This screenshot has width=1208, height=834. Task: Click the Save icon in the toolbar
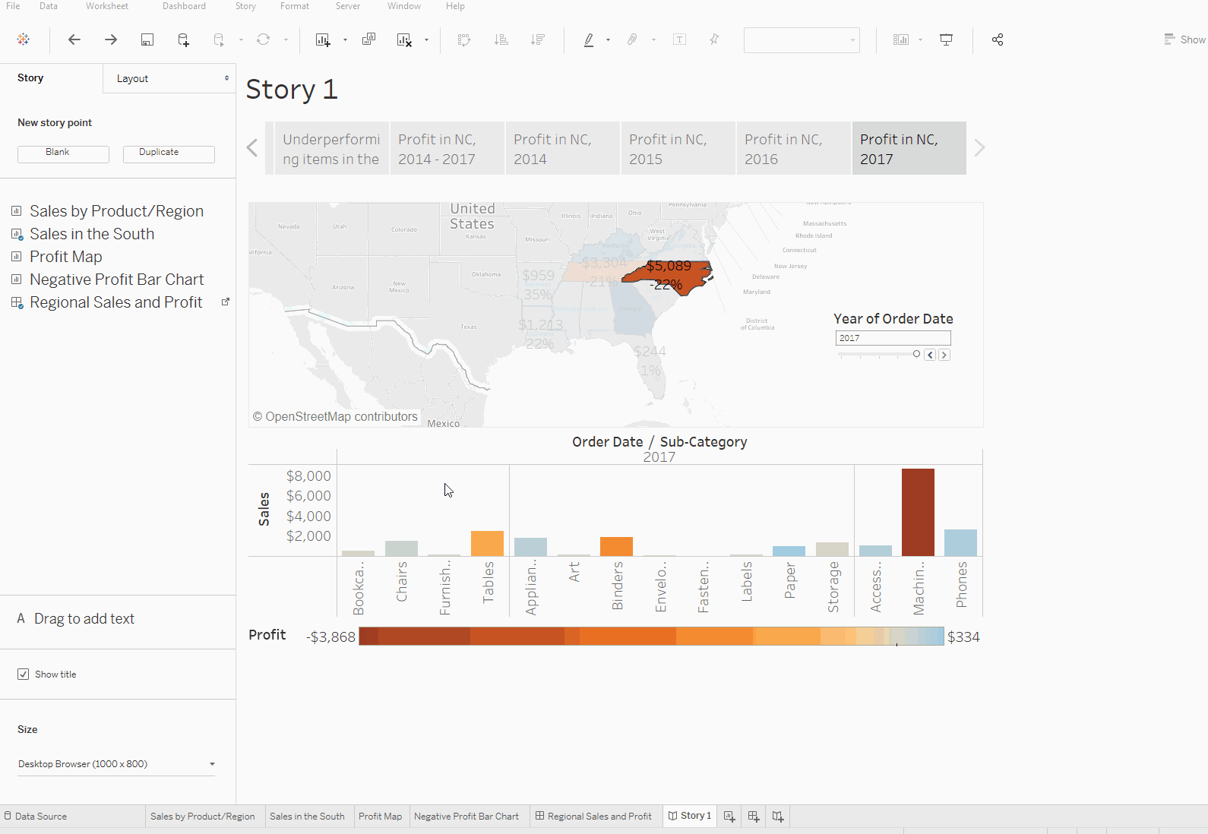coord(147,39)
